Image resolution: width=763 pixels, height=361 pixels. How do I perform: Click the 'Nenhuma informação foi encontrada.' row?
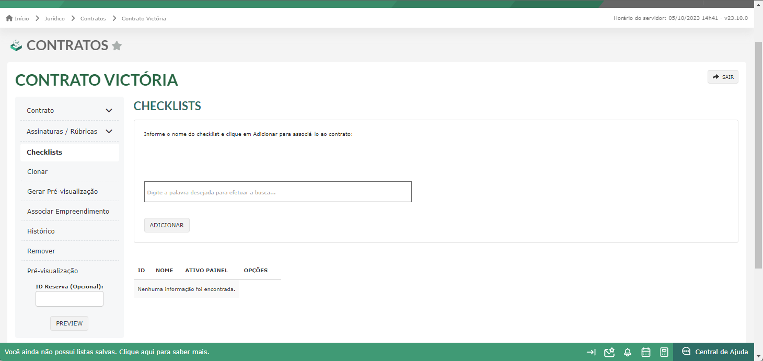(187, 289)
